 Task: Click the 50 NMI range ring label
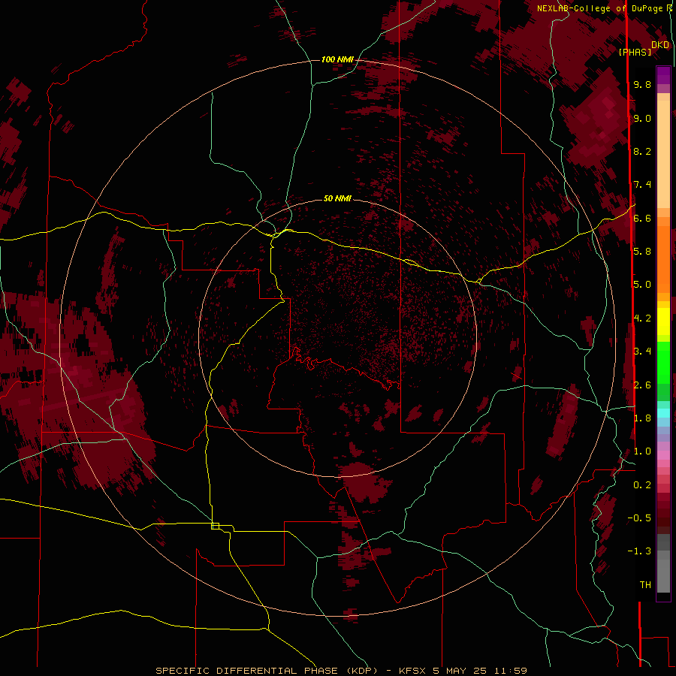pos(337,198)
